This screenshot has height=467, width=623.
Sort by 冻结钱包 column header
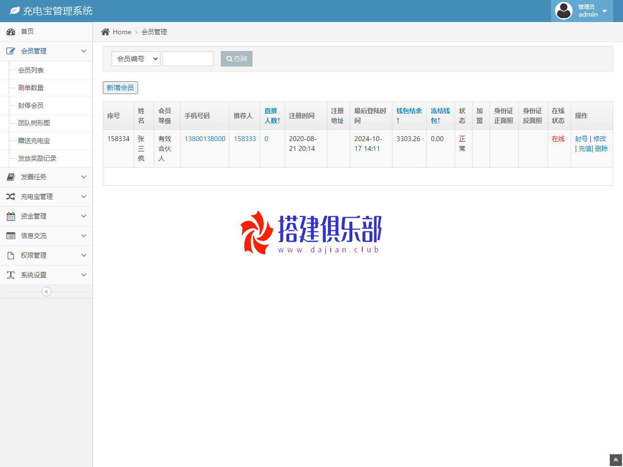point(440,116)
